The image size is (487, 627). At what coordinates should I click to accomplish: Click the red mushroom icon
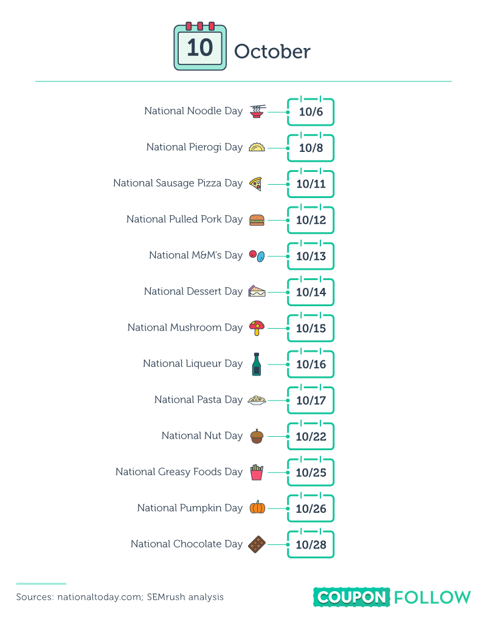pos(257,328)
